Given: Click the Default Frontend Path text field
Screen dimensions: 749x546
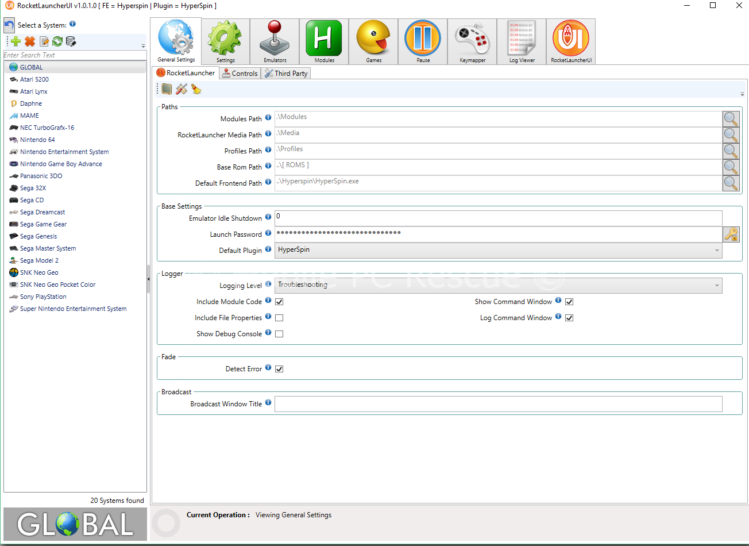Looking at the screenshot, I should point(498,183).
